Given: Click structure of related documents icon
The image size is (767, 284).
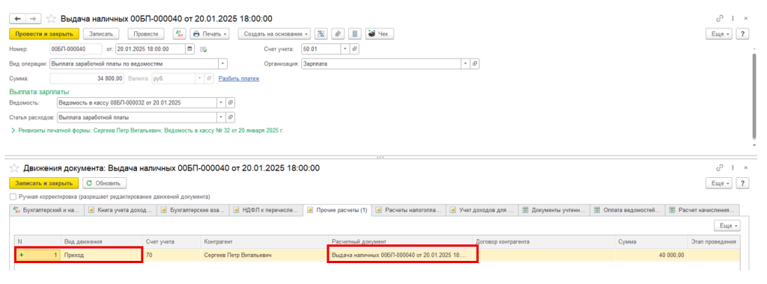Looking at the screenshot, I should 321,34.
